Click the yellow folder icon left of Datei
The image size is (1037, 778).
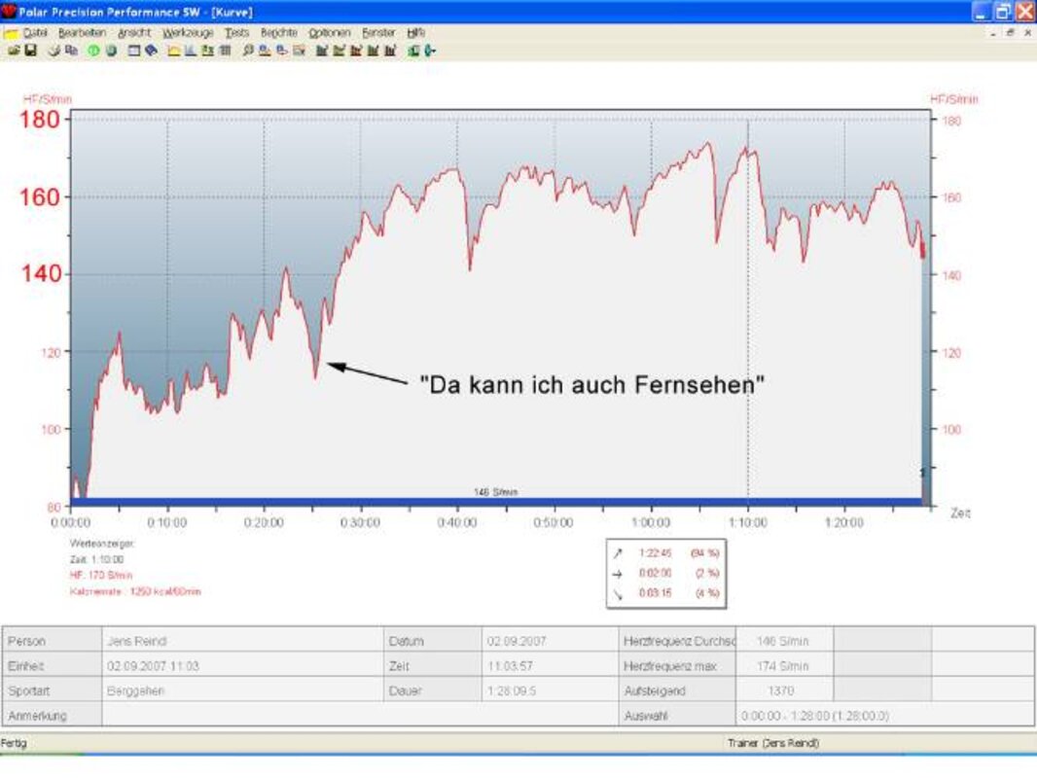point(11,32)
